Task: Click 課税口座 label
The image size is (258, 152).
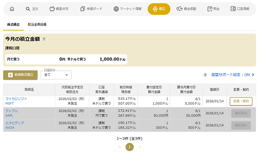Action: 13,48
